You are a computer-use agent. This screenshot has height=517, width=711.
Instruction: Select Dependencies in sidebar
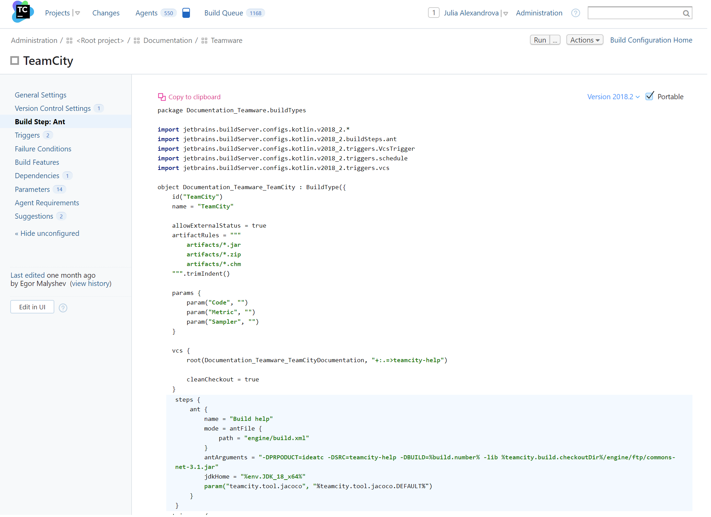pyautogui.click(x=37, y=176)
